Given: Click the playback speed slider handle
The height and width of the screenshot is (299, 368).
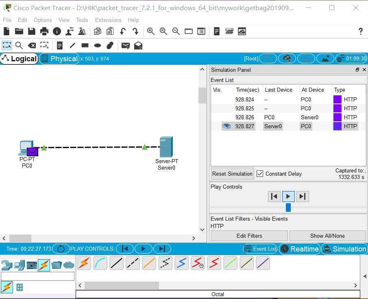Looking at the screenshot, I should pyautogui.click(x=288, y=207).
